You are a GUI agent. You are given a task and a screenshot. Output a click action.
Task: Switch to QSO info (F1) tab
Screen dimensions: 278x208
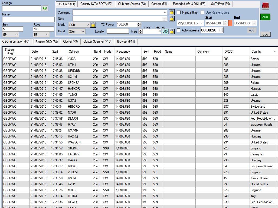(x=66, y=4)
